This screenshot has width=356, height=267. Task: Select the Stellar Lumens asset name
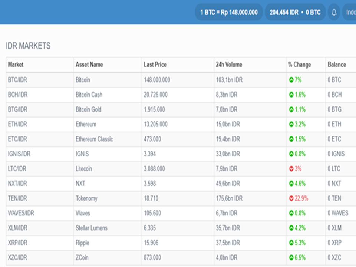pos(92,228)
